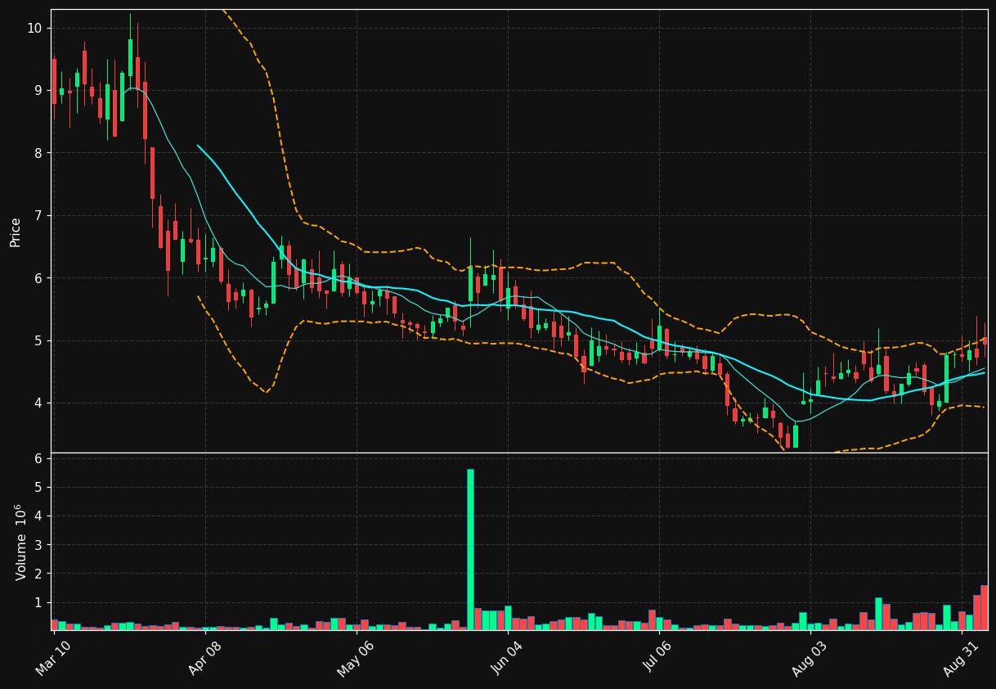The height and width of the screenshot is (689, 996).
Task: Click the tallest green volume spike bar
Action: coord(470,549)
